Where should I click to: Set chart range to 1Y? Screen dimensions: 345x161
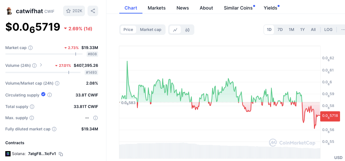(302, 30)
